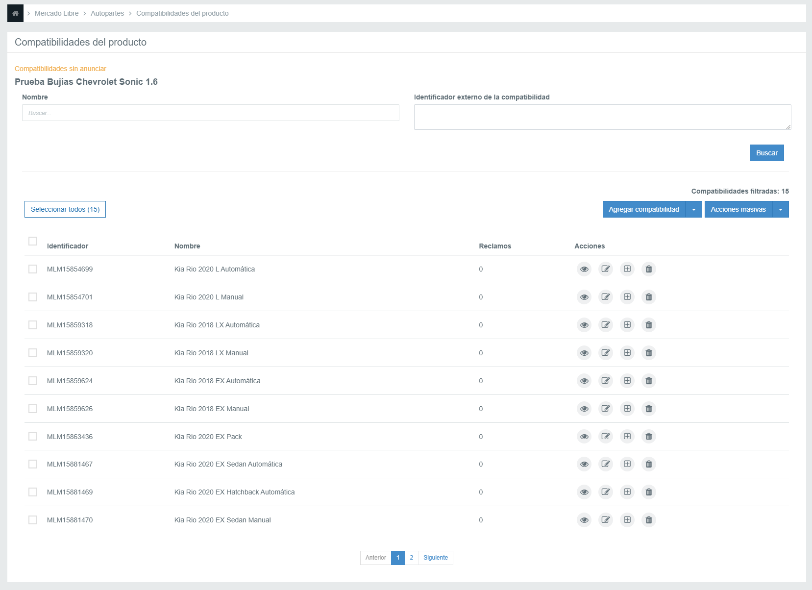Click plus icon for Kia Rio 2020 EX Sedan Manual
This screenshot has height=590, width=812.
(627, 520)
